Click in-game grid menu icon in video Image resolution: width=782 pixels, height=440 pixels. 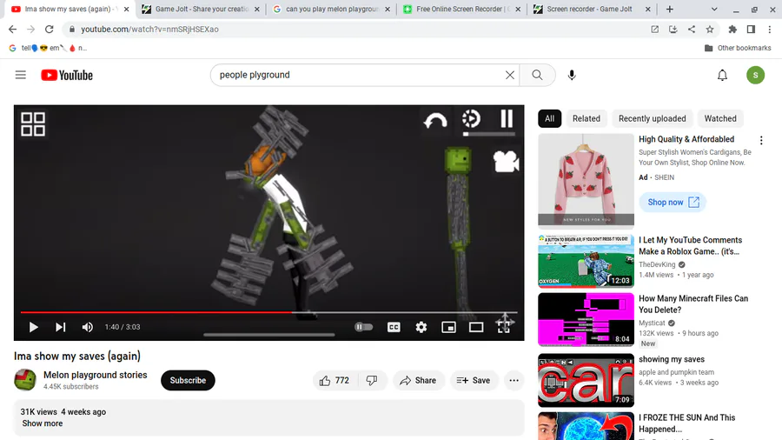(x=33, y=123)
